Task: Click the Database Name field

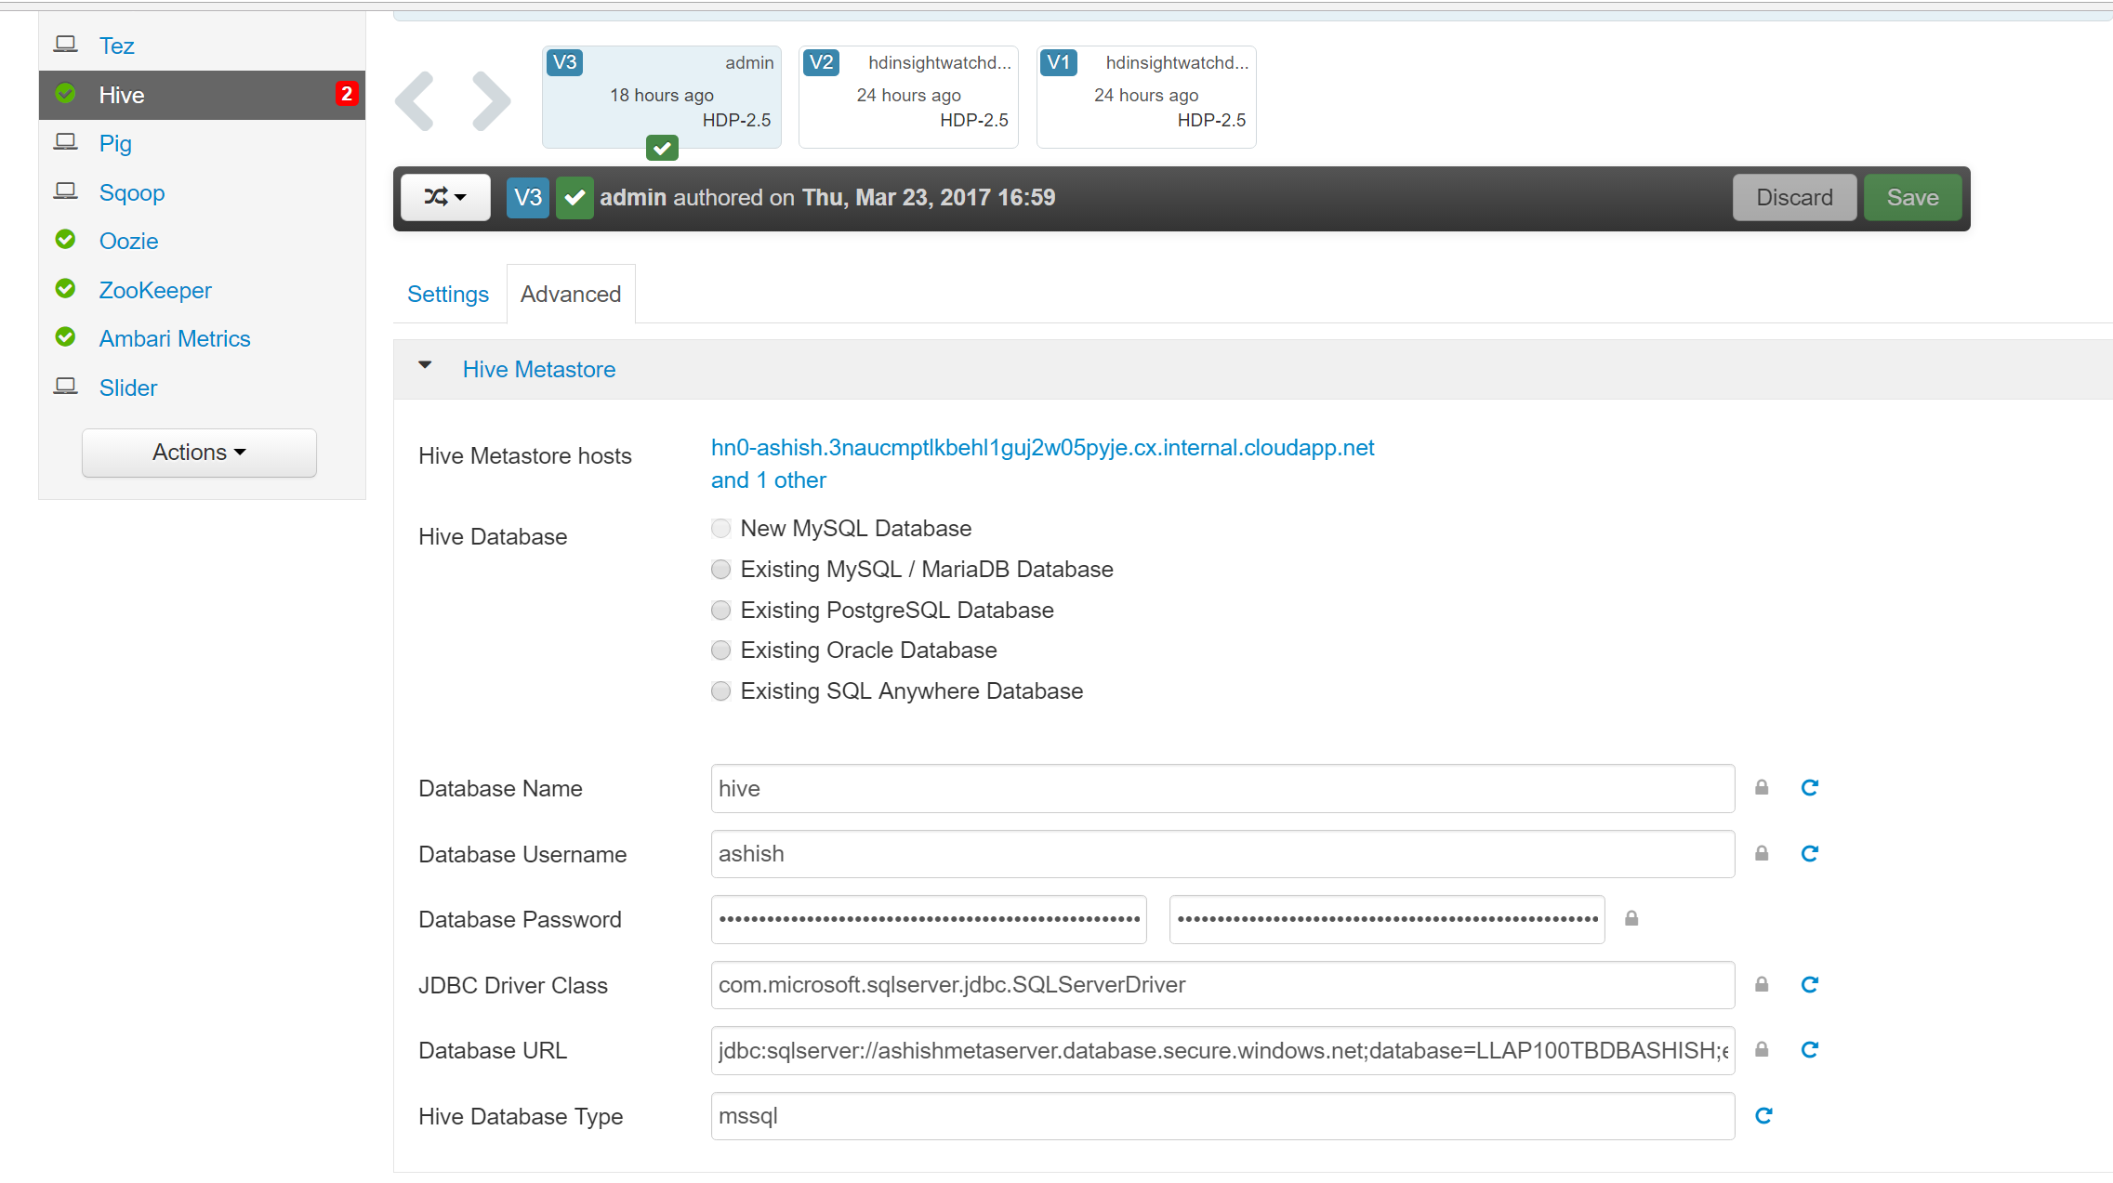Action: click(x=1222, y=789)
